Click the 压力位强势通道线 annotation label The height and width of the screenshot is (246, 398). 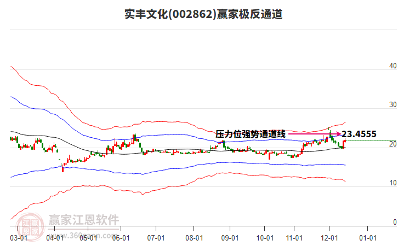point(251,134)
